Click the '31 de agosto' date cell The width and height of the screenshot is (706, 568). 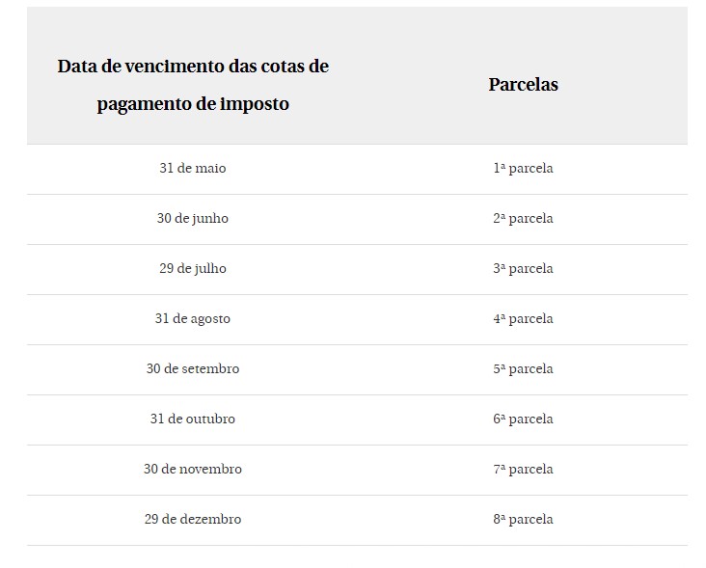click(x=193, y=319)
